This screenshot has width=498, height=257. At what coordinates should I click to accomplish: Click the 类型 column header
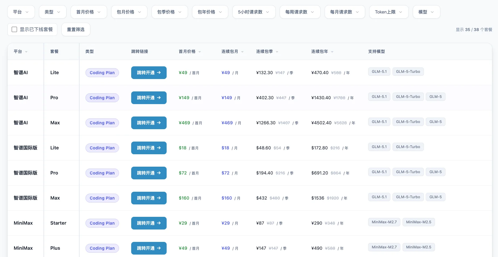click(90, 52)
